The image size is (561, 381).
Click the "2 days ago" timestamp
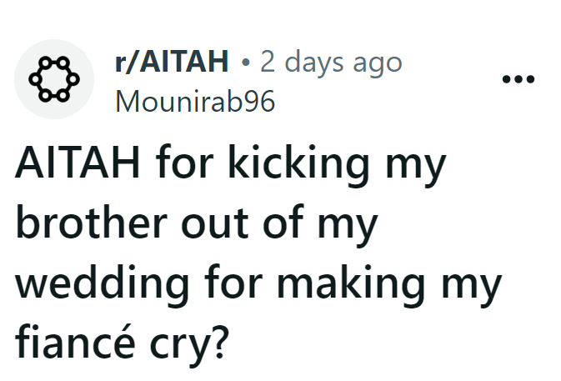[x=331, y=62]
